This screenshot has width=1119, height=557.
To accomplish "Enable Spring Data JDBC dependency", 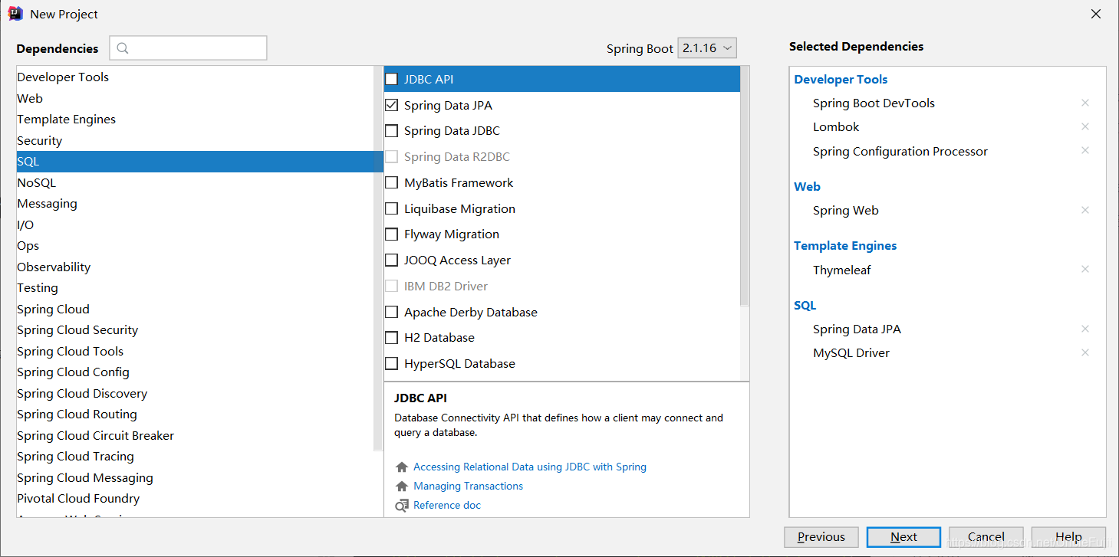I will coord(391,131).
